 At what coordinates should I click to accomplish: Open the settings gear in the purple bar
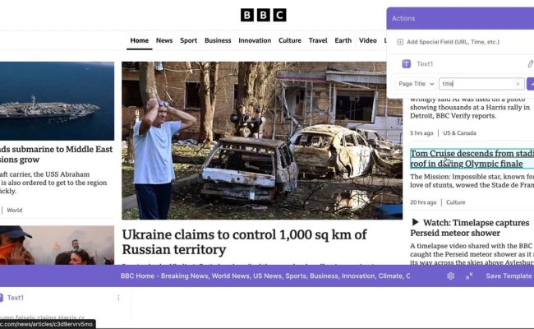click(450, 276)
